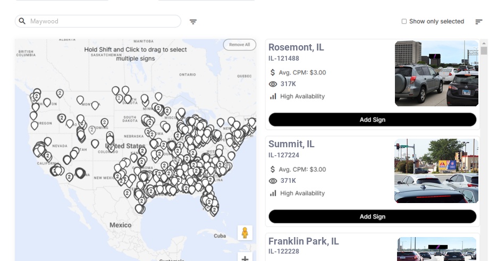Click the Avg. CPM dollar icon for Rosemont

click(273, 72)
